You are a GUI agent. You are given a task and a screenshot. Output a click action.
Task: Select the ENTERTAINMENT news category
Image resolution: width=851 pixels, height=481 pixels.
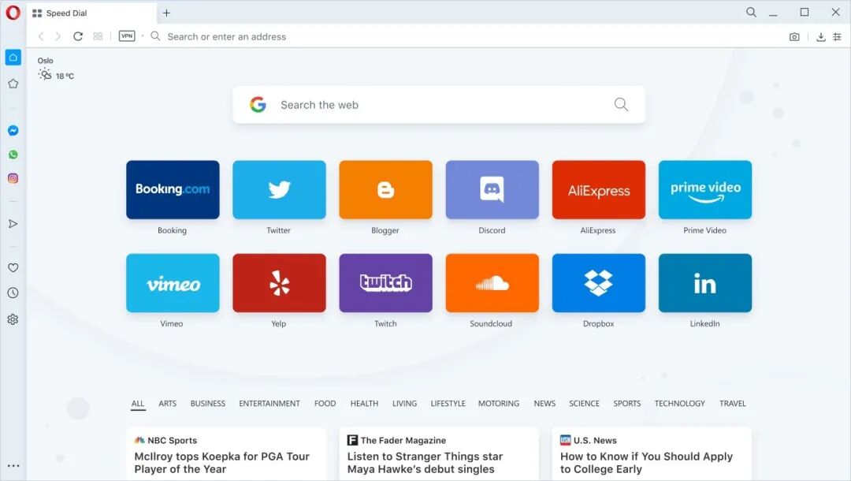coord(269,404)
